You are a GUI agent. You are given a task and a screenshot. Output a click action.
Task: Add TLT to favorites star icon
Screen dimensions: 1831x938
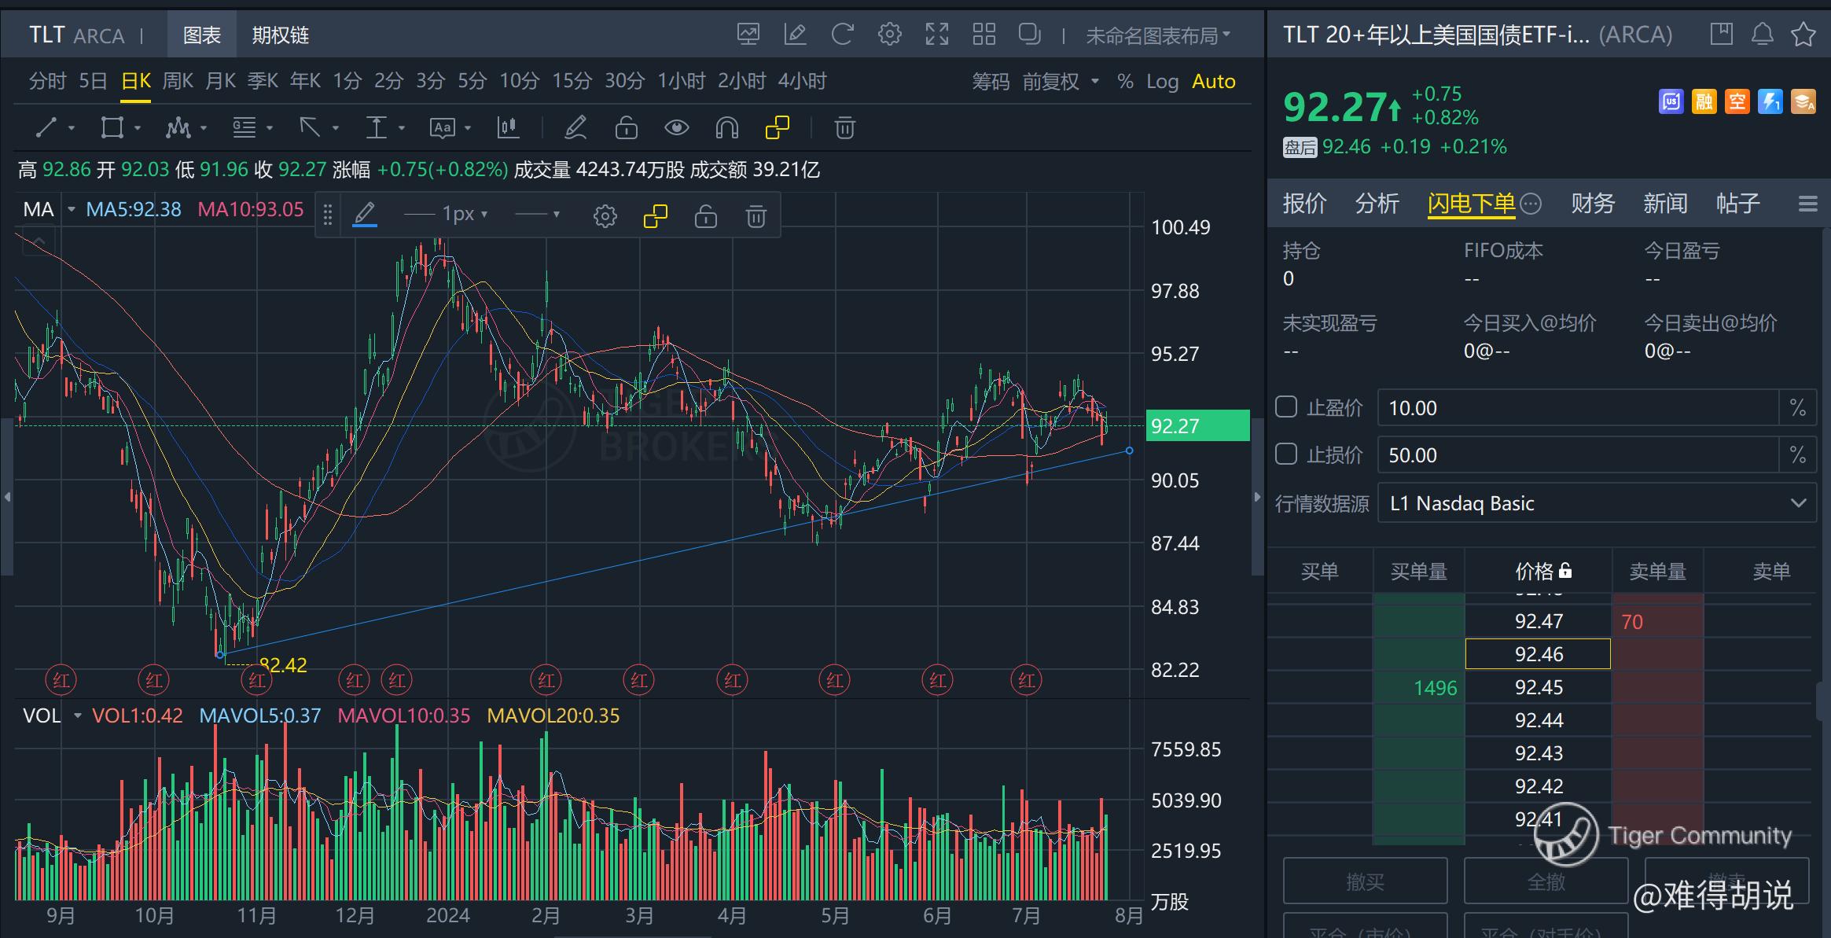(1803, 35)
